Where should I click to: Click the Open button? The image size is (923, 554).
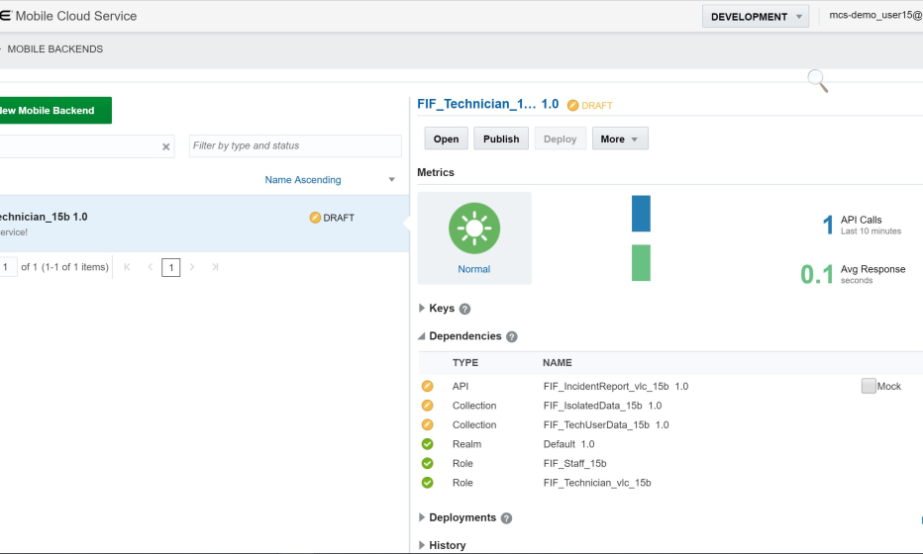coord(447,139)
